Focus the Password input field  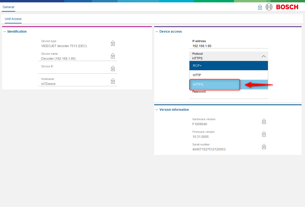tap(228, 96)
